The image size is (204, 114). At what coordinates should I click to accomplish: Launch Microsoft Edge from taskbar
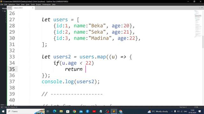pyautogui.click(x=55, y=111)
